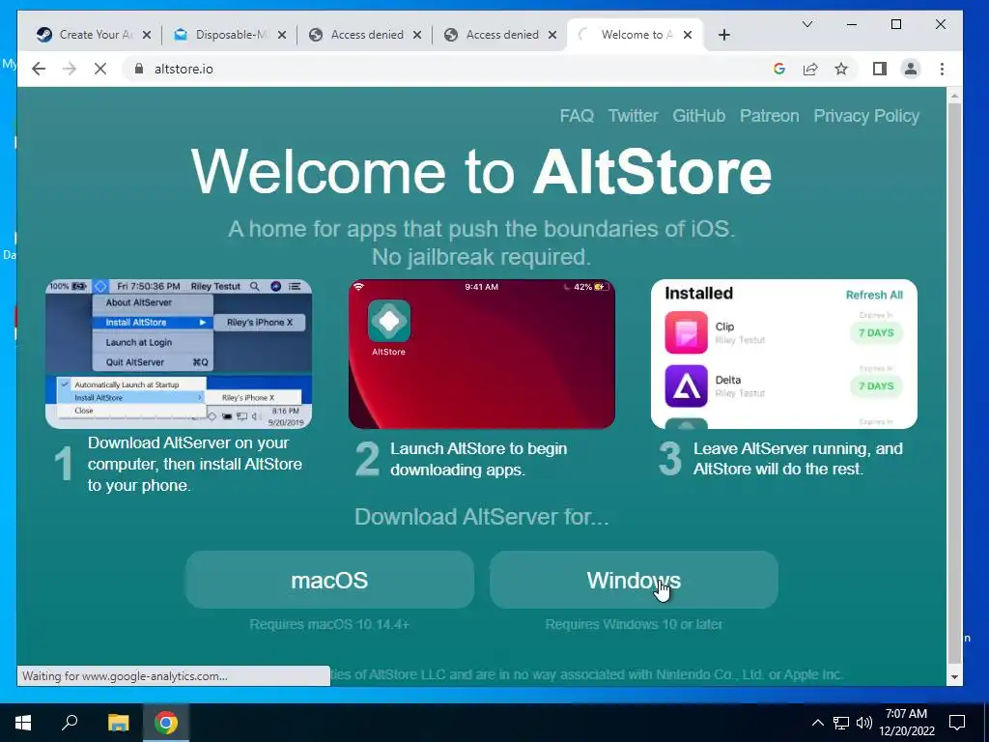Click the page scrollbar down arrow

(x=954, y=677)
